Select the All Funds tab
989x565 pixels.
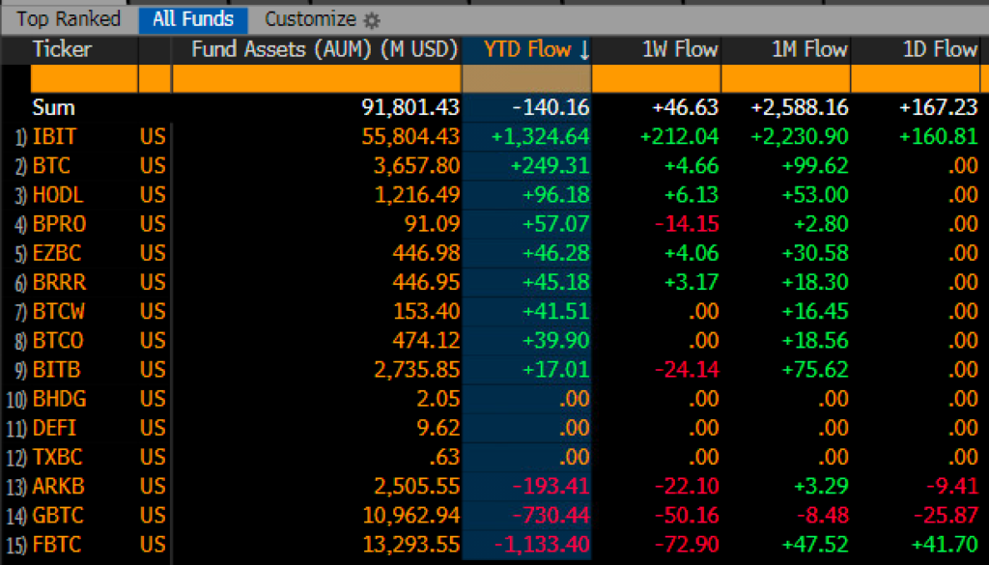tap(192, 18)
